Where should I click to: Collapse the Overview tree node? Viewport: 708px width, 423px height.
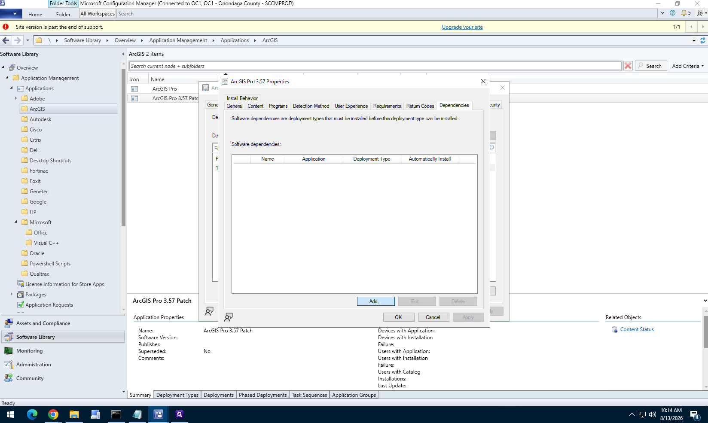[x=3, y=67]
